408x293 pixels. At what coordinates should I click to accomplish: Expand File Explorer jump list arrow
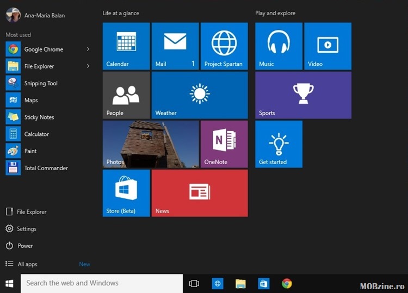88,66
